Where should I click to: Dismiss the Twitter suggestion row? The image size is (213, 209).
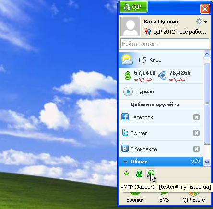(x=196, y=133)
